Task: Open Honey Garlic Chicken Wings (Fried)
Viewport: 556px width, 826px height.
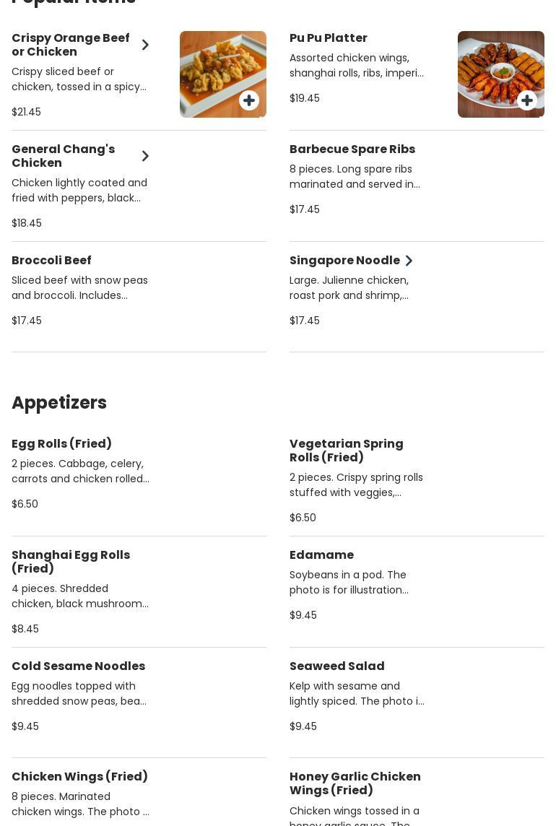Action: click(x=355, y=783)
